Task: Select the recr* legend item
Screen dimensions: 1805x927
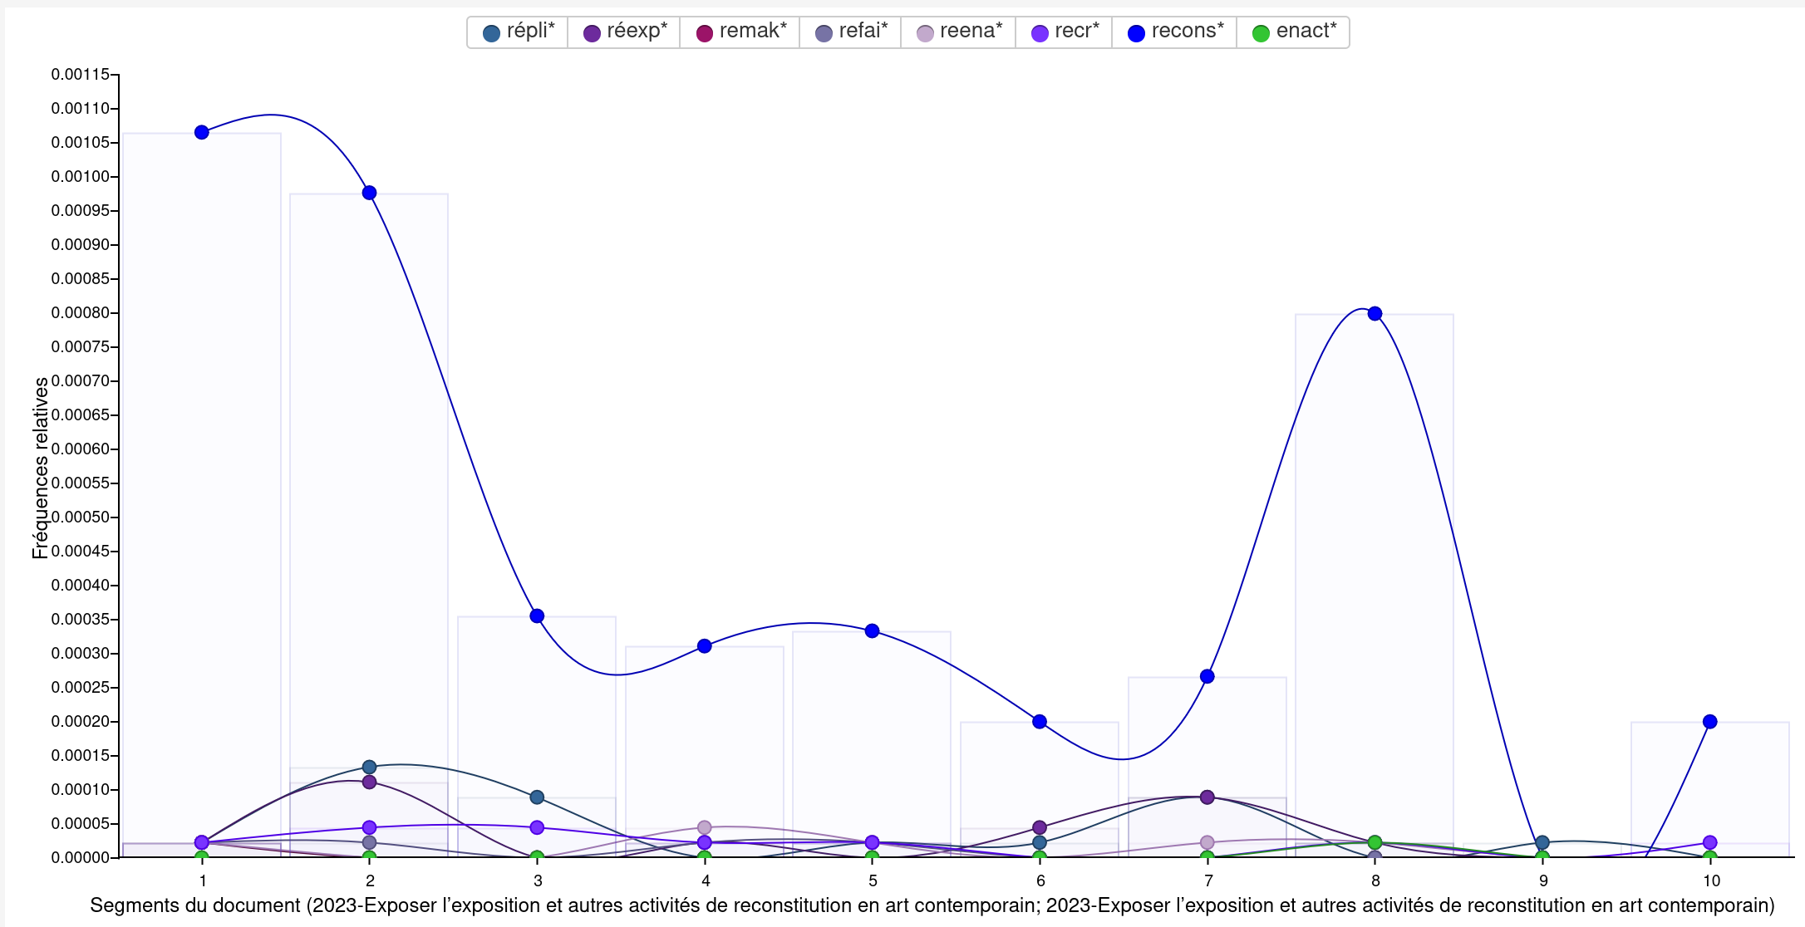Action: (x=1065, y=32)
